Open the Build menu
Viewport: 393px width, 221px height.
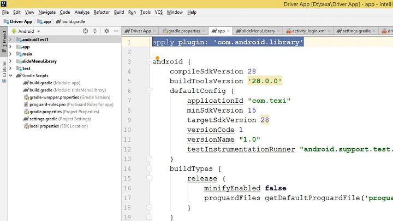(119, 12)
